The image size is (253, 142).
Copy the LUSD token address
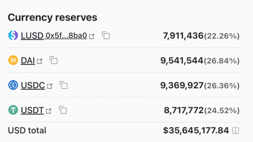click(x=106, y=35)
